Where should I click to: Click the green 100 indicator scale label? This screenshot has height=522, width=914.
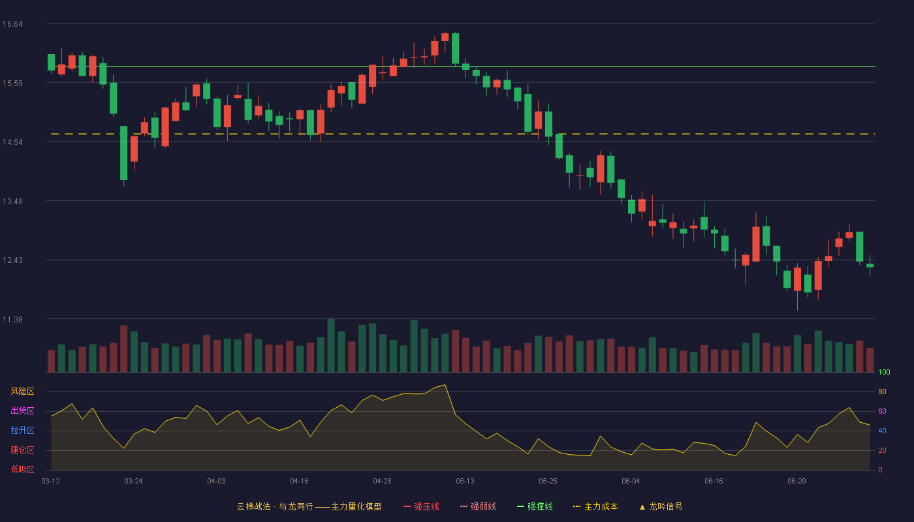884,373
